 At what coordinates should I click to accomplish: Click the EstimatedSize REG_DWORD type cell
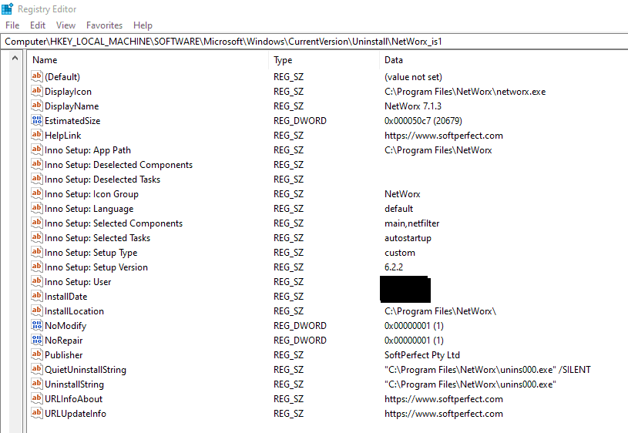[x=300, y=121]
